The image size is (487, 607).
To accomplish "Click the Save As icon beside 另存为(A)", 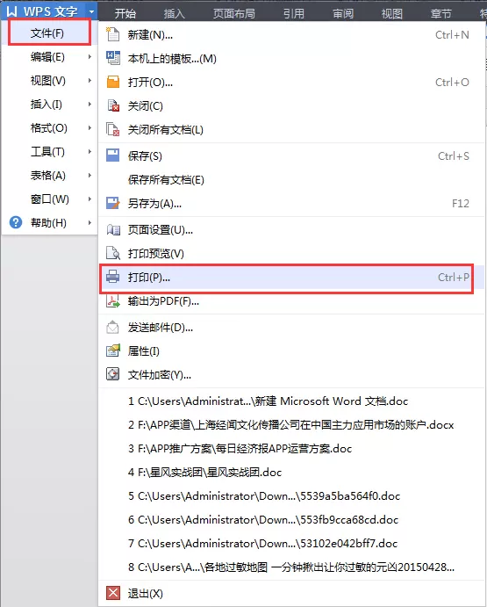I will coord(113,203).
